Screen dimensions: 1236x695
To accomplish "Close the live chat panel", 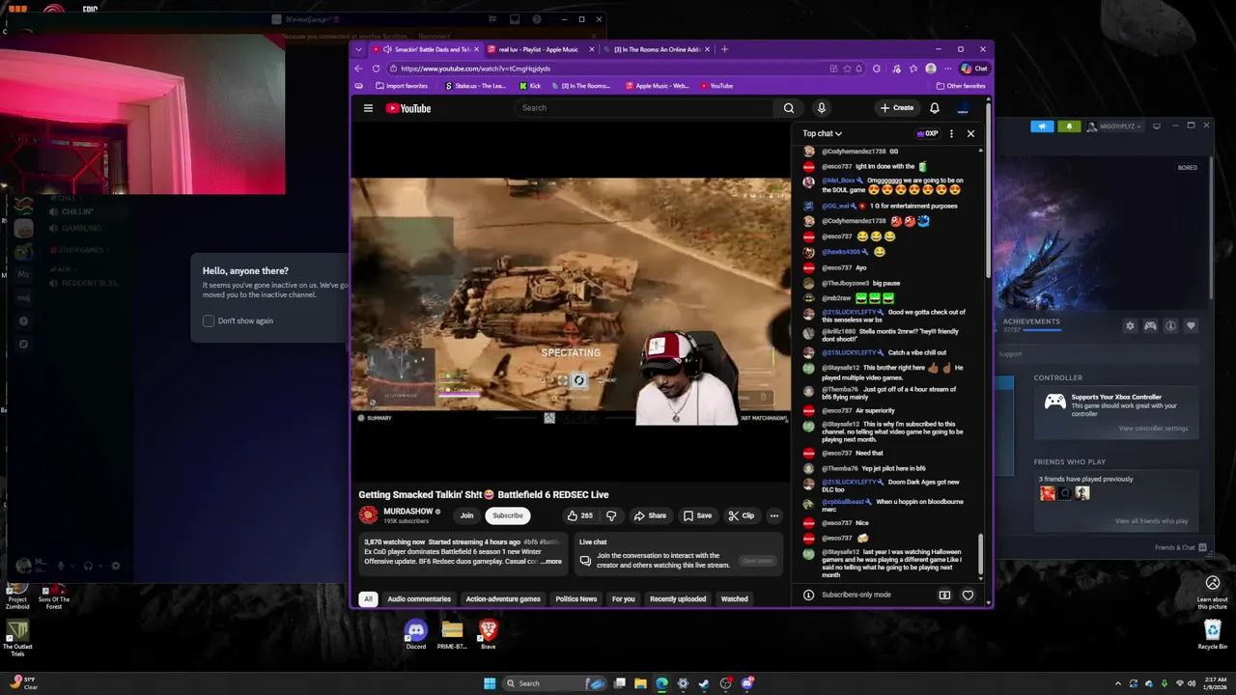I will (x=970, y=133).
